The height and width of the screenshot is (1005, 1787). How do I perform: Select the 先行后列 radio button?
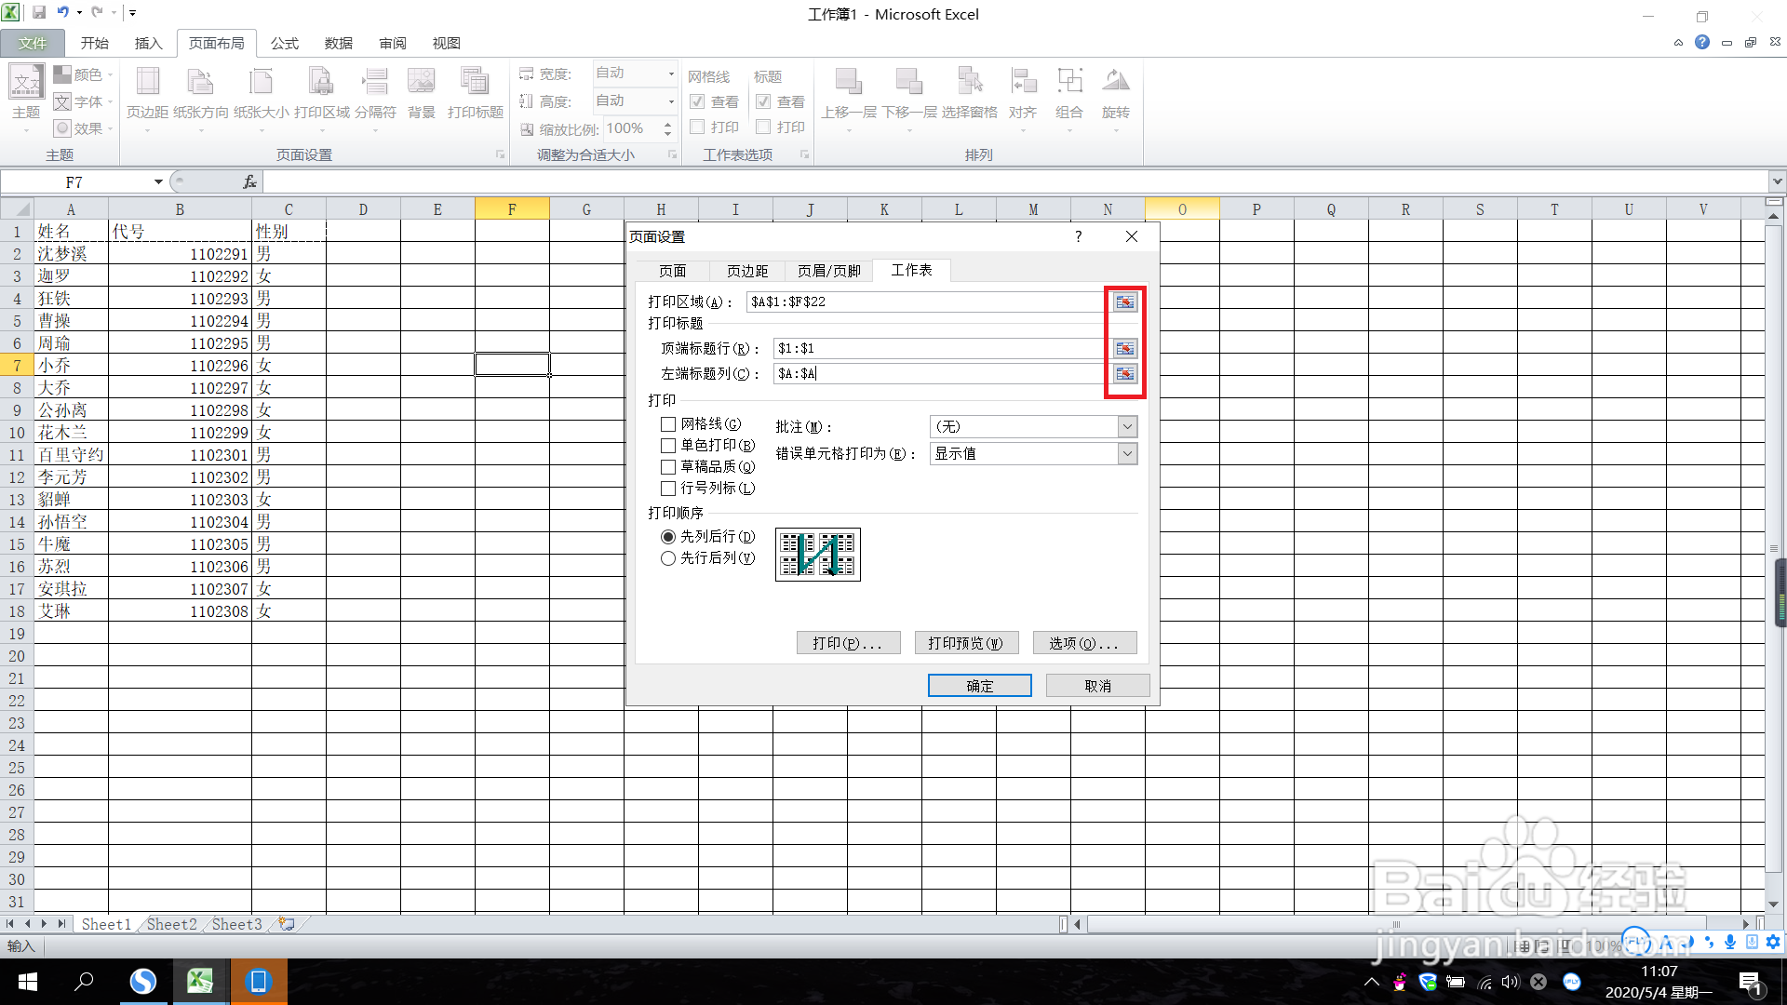point(667,558)
